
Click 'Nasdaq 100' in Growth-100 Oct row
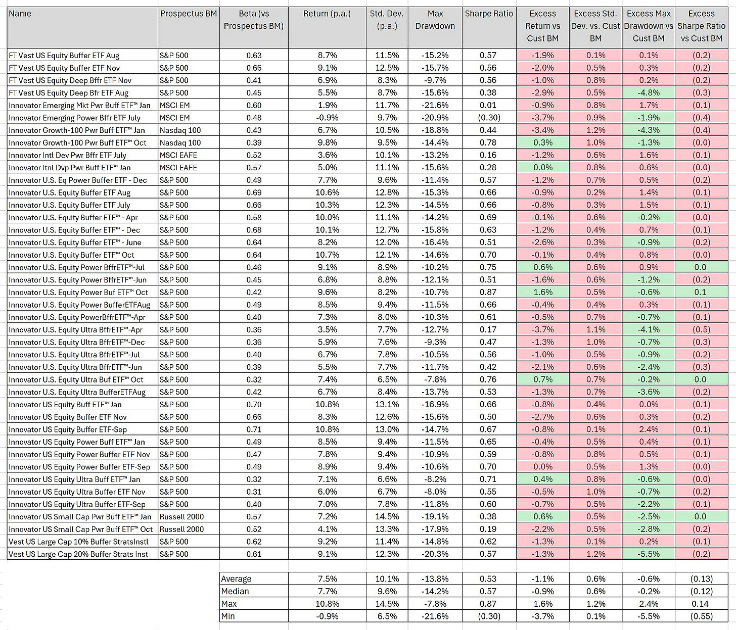189,142
